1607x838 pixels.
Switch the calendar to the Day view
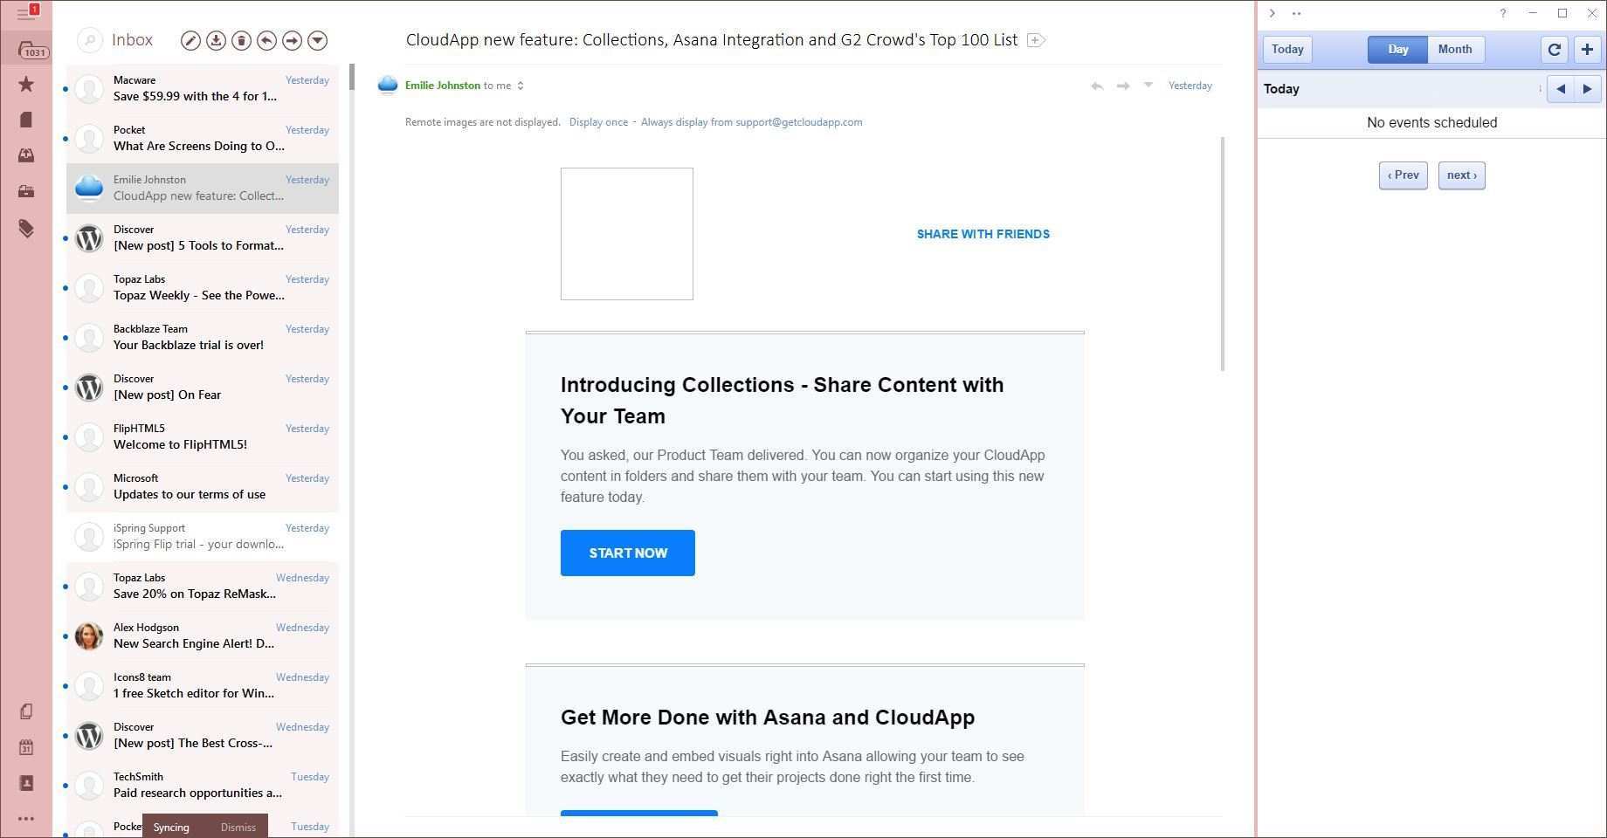point(1397,49)
